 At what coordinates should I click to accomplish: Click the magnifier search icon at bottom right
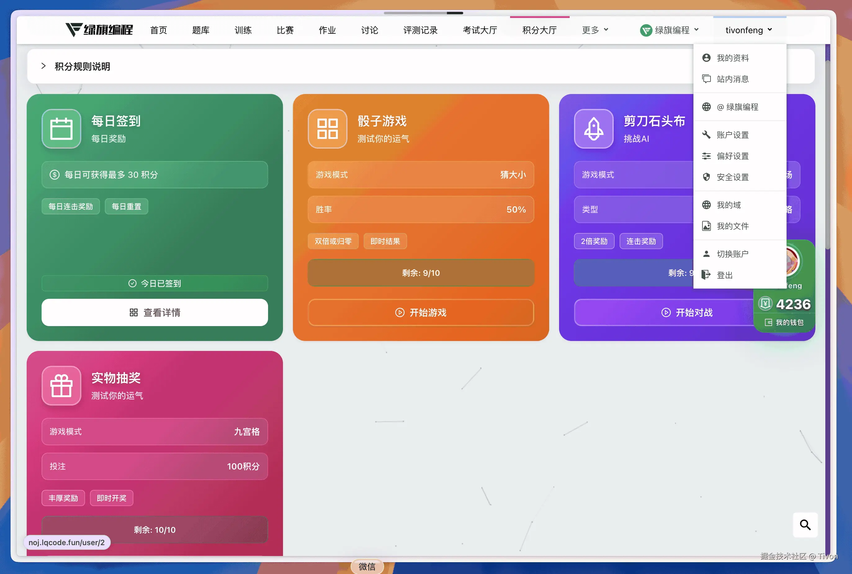805,525
